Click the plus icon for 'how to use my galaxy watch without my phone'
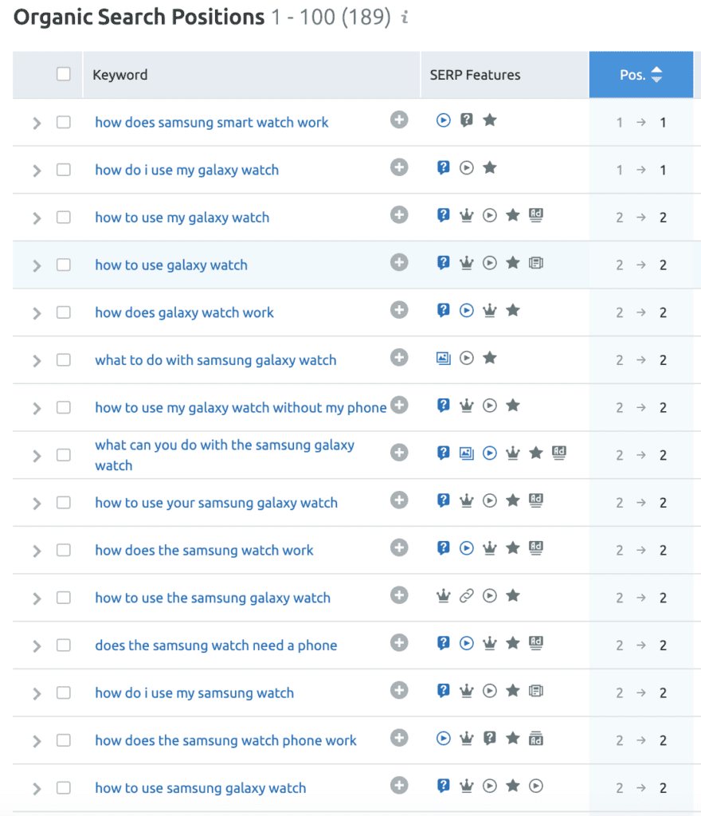The height and width of the screenshot is (816, 701). [399, 405]
